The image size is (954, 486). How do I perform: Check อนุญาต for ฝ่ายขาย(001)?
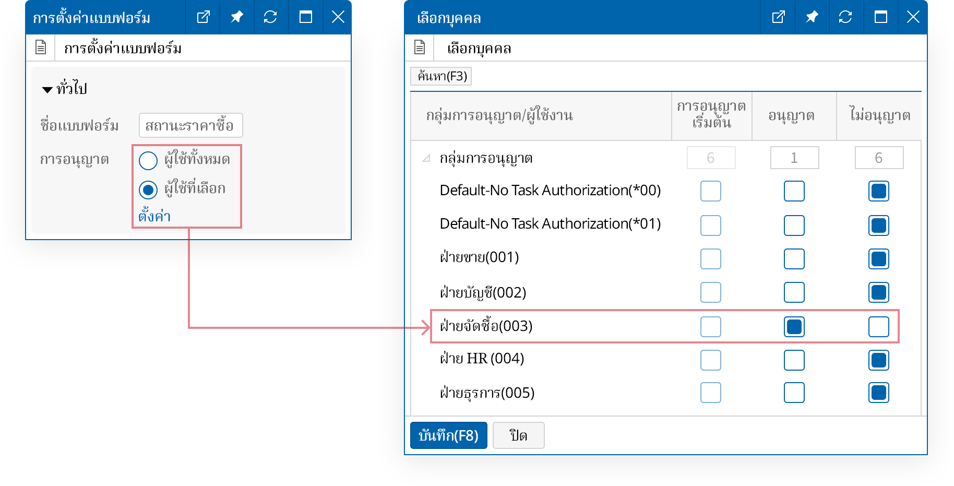794,259
